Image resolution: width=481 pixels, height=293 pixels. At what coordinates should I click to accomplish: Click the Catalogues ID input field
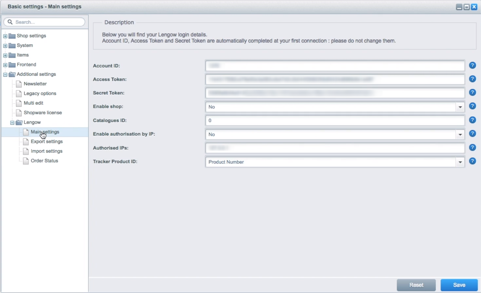tap(334, 120)
